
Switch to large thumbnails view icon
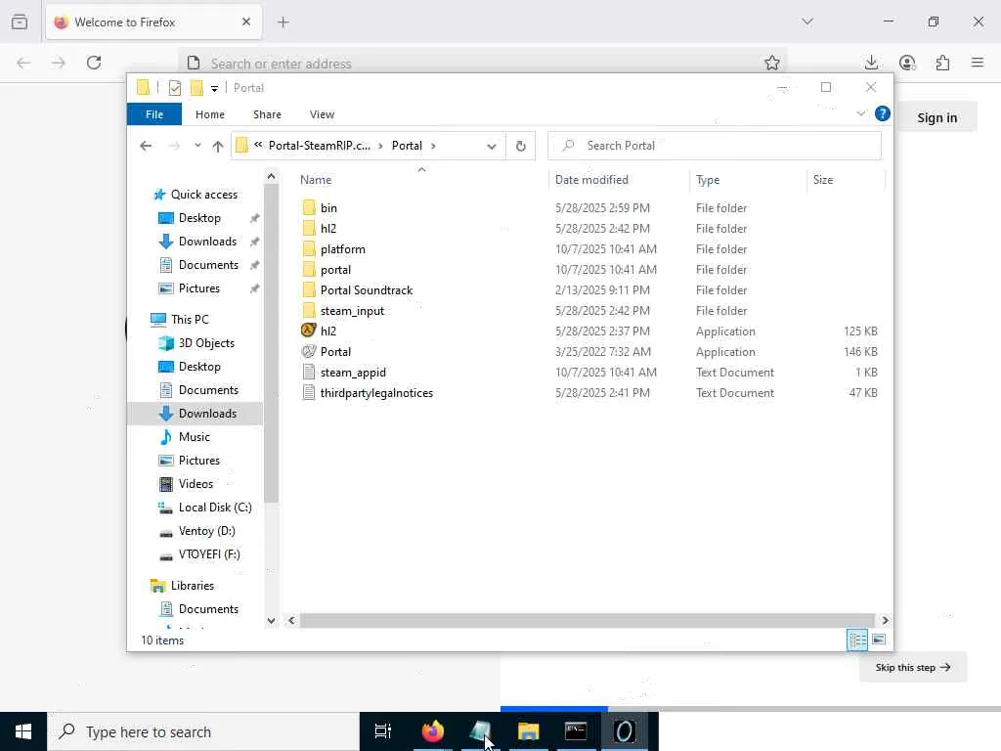pyautogui.click(x=879, y=640)
